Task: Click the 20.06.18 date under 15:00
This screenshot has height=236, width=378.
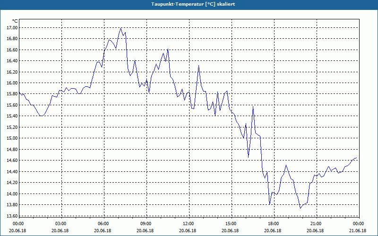Action: [x=230, y=231]
